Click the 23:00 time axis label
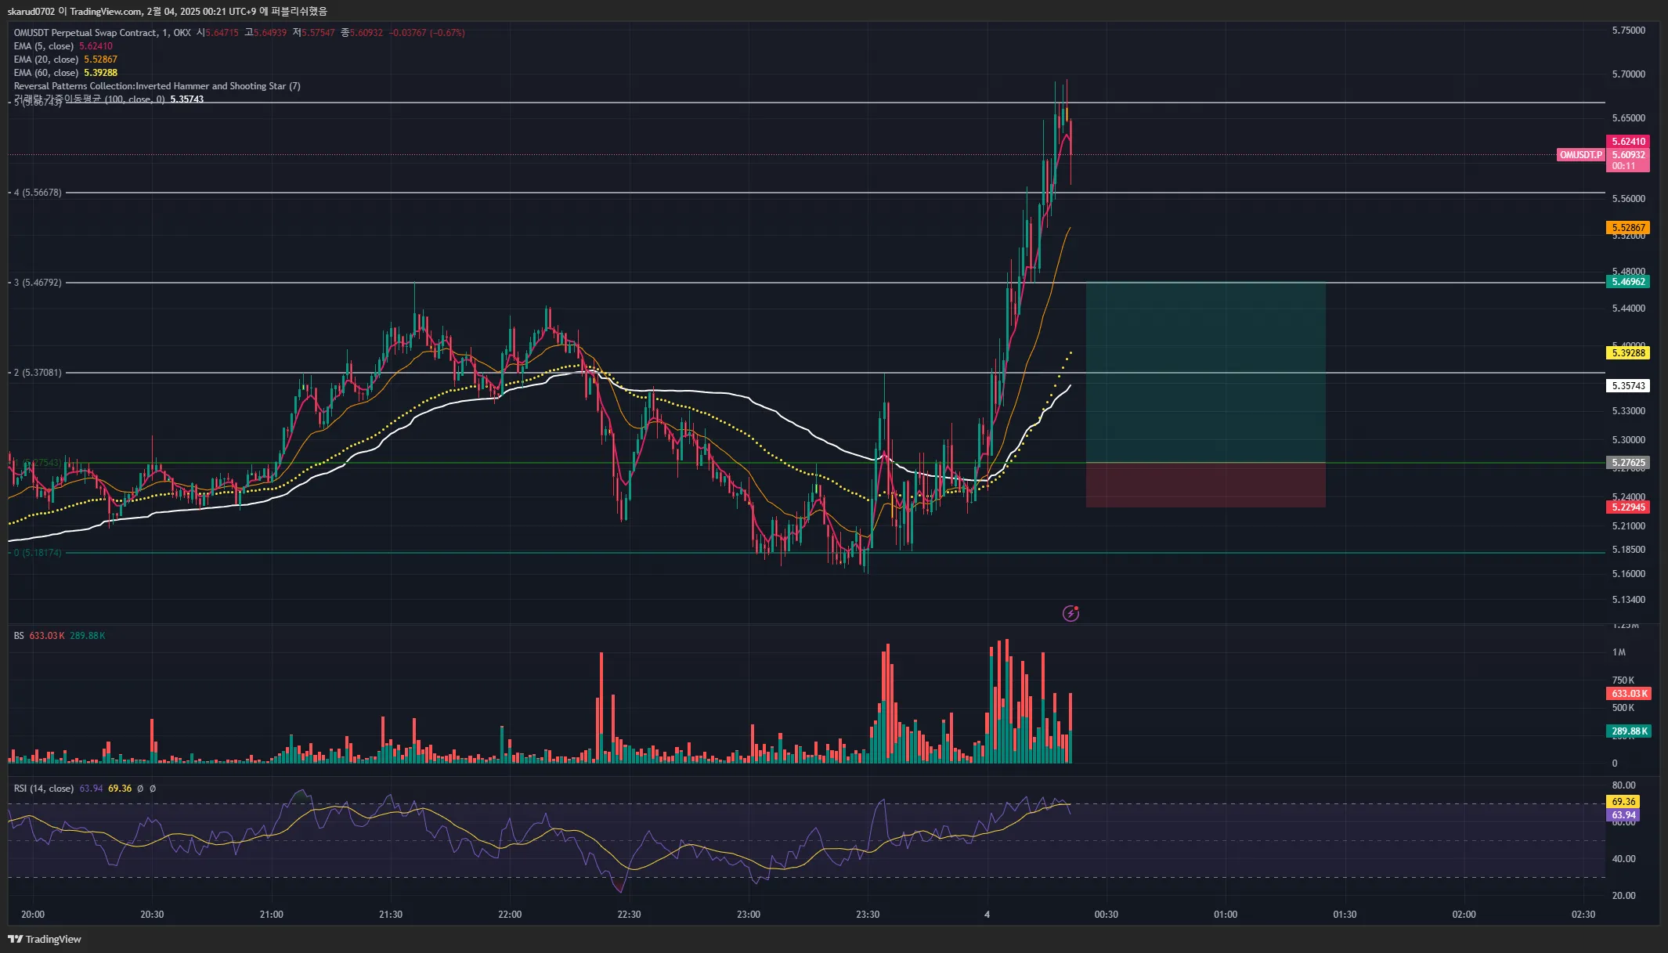 pos(749,915)
